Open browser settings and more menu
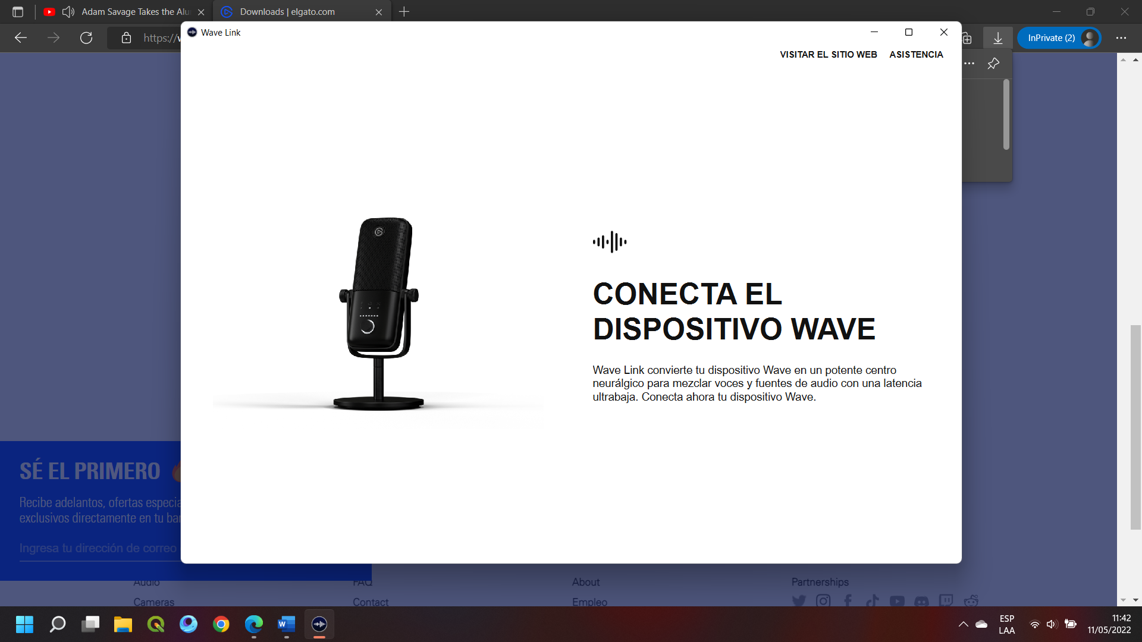The height and width of the screenshot is (642, 1142). (1121, 38)
